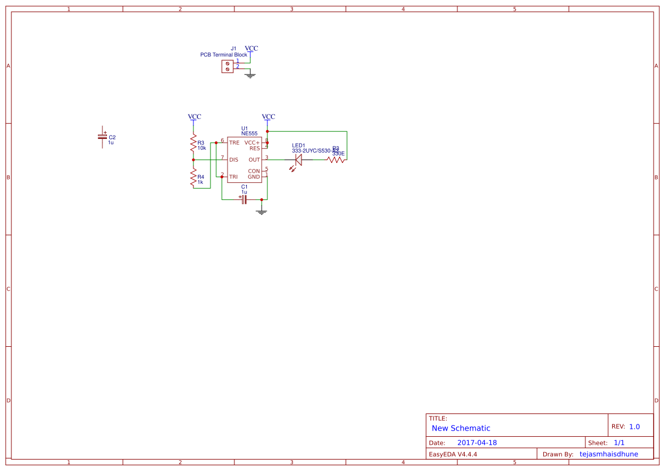The image size is (665, 471).
Task: Click the Sheet 1/1 field
Action: point(610,443)
